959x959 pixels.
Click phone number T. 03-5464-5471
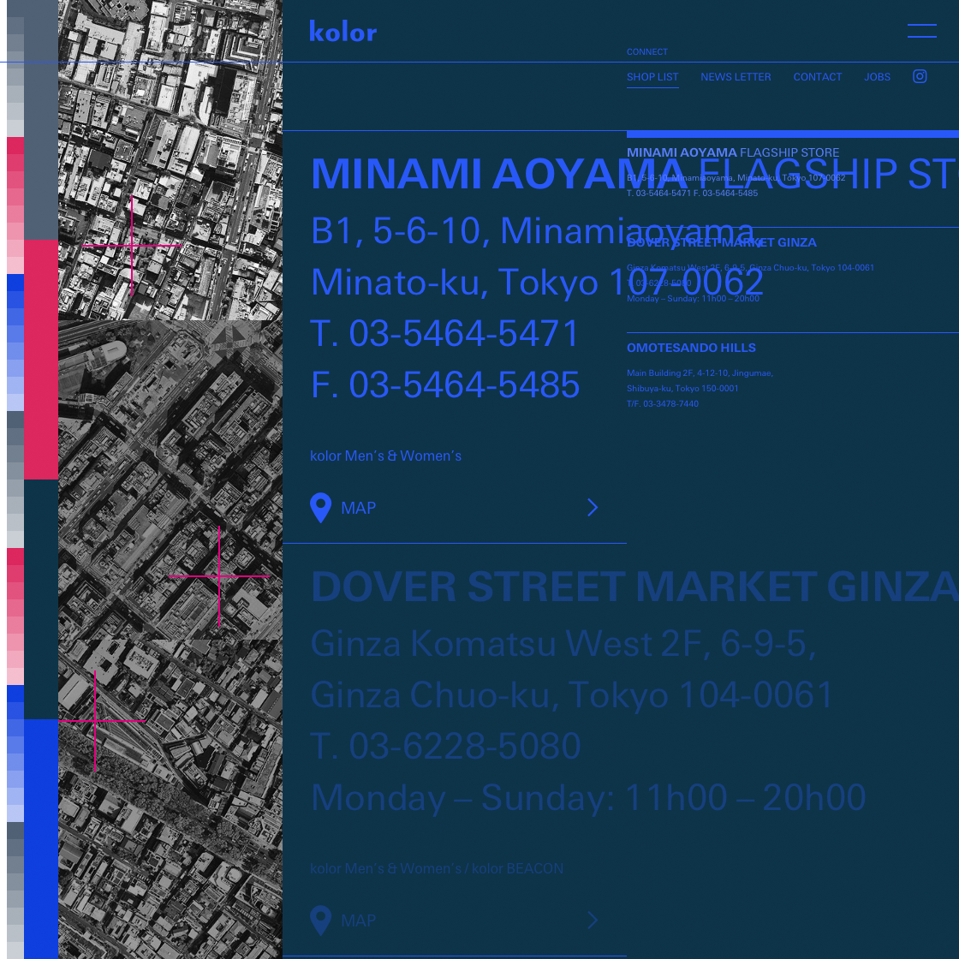pos(444,333)
